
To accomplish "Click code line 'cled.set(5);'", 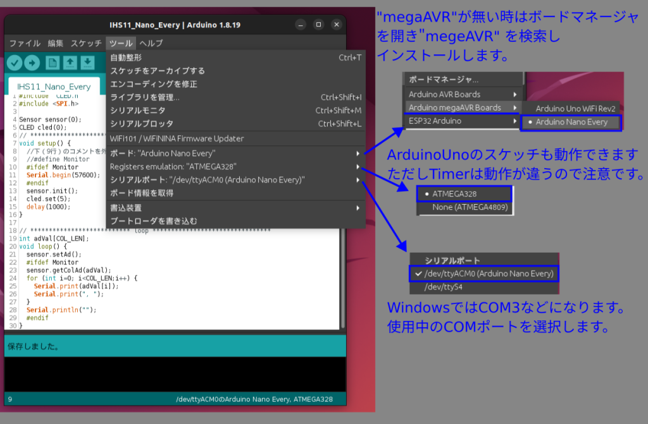I will click(48, 199).
